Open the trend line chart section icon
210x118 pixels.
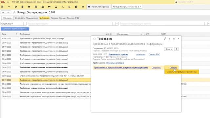click(x=9, y=7)
